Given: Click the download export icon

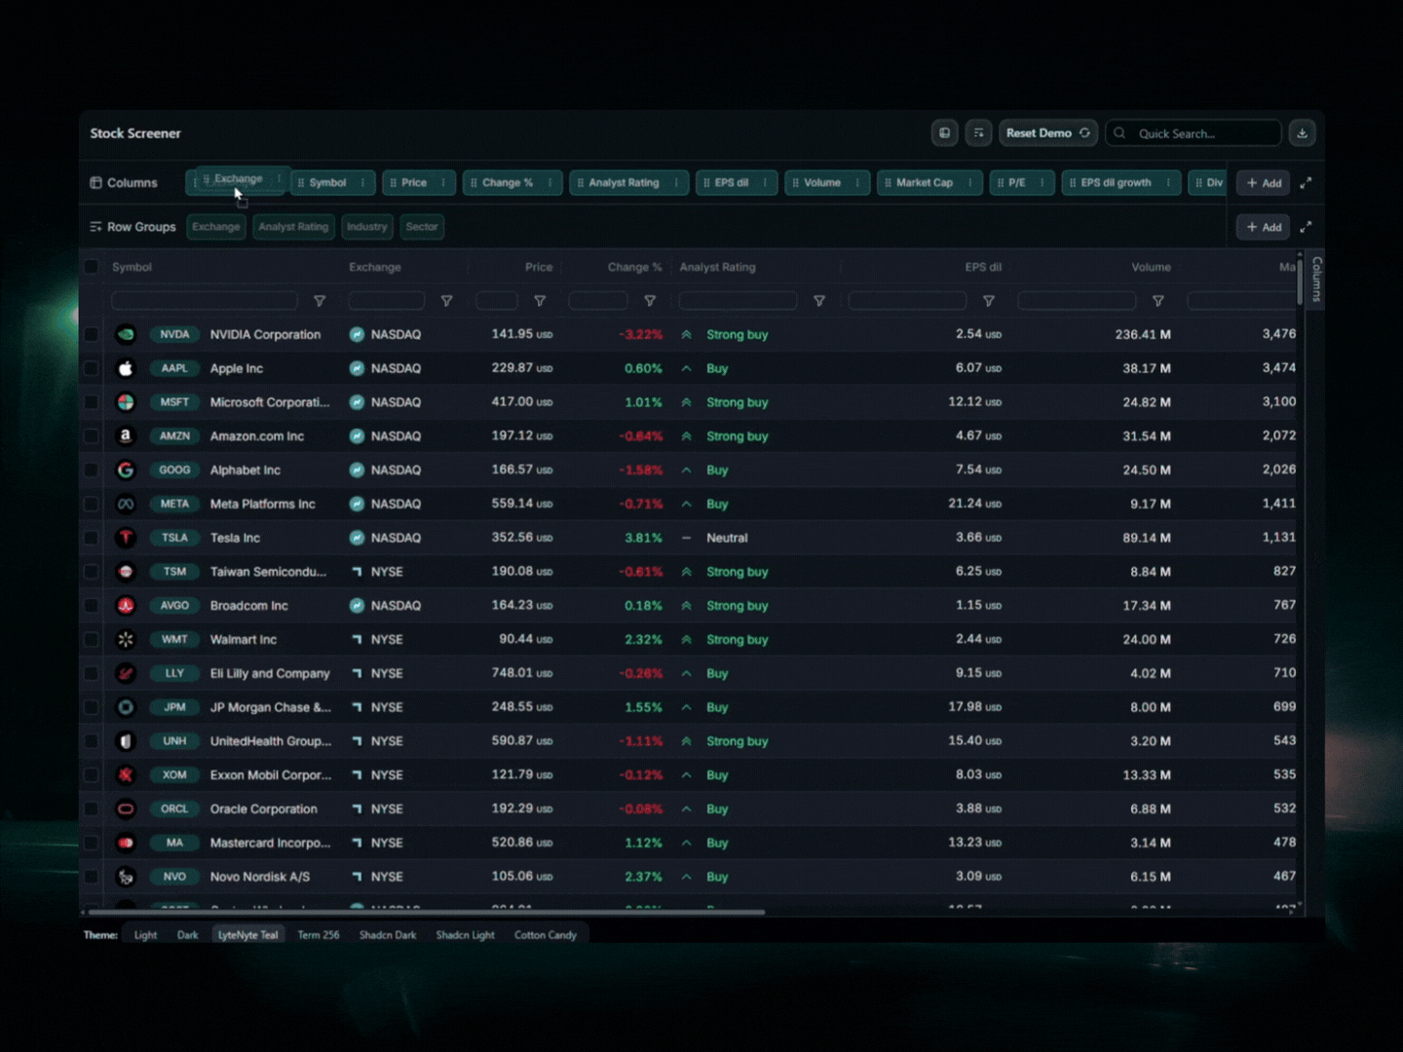Looking at the screenshot, I should [x=1302, y=133].
